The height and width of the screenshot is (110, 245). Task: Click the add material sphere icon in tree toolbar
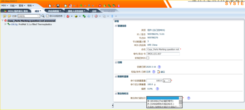coord(76,16)
